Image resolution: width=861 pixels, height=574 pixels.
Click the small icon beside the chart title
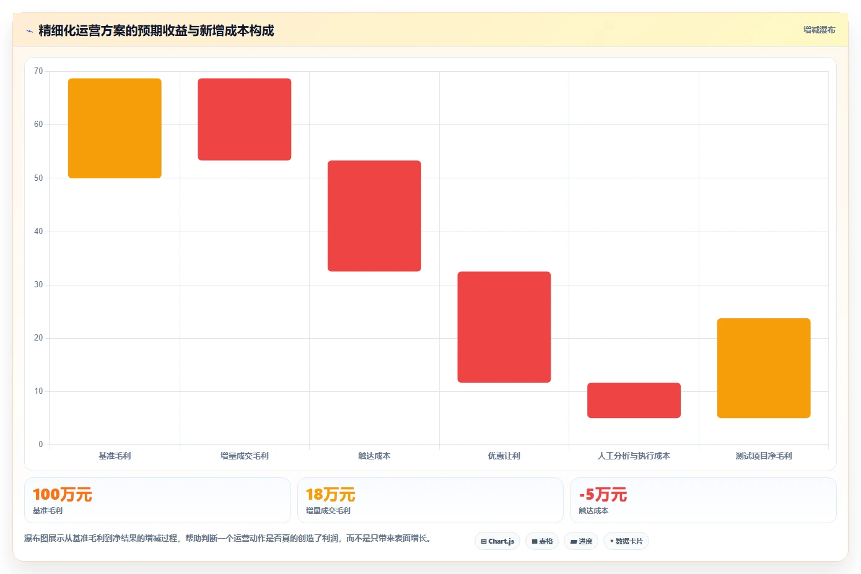[29, 31]
